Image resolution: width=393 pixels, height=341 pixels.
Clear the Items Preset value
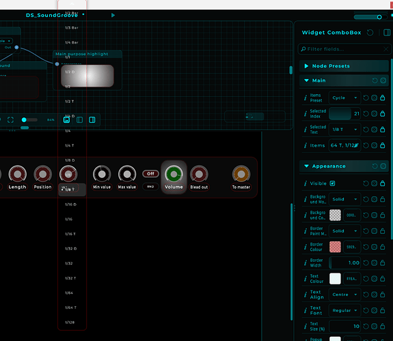point(374,98)
